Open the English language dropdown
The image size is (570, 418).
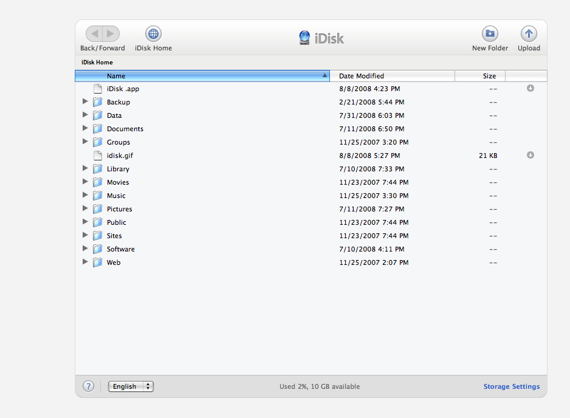pos(130,386)
